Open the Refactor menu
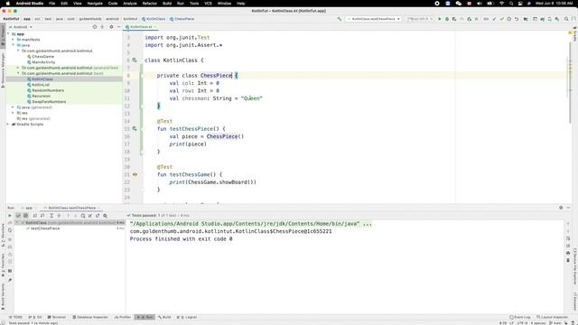This screenshot has width=578, height=325. [x=150, y=4]
